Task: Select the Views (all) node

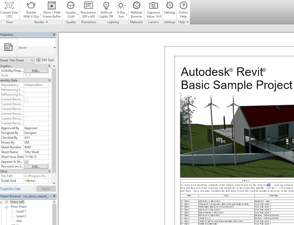Action: coord(17,202)
